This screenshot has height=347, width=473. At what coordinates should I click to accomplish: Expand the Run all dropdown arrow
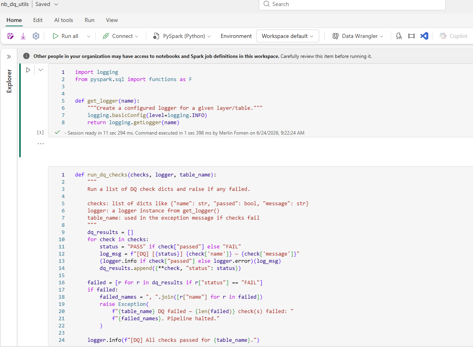[88, 36]
